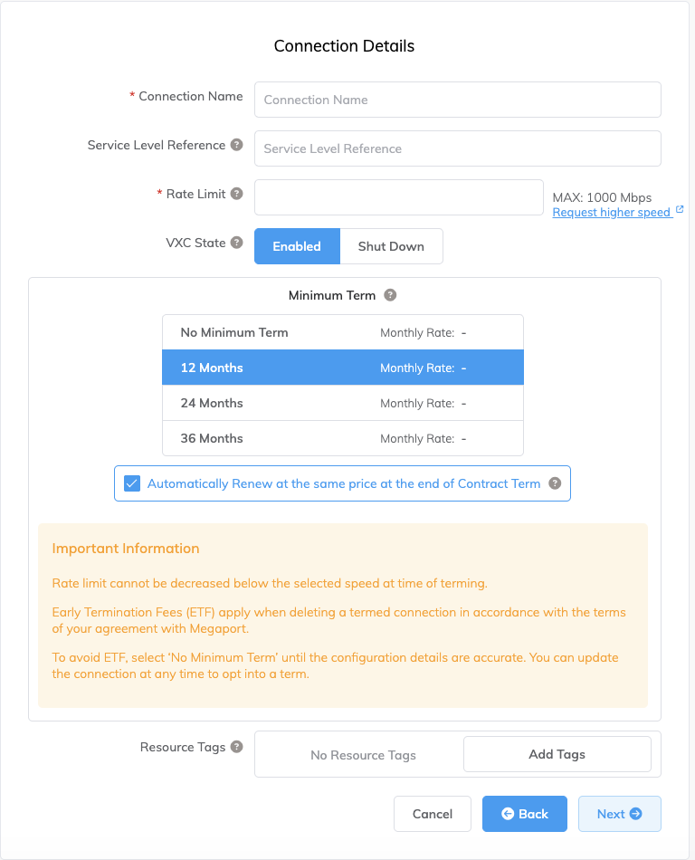Open the automatic renewal help tooltip
The height and width of the screenshot is (860, 695).
pyautogui.click(x=555, y=483)
